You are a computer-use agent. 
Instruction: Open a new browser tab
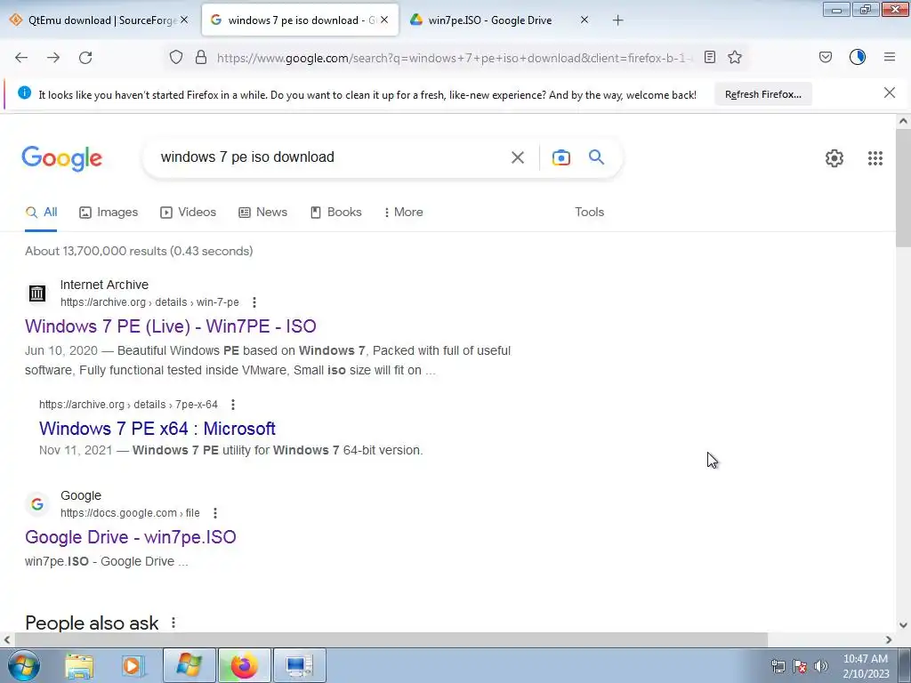[617, 20]
